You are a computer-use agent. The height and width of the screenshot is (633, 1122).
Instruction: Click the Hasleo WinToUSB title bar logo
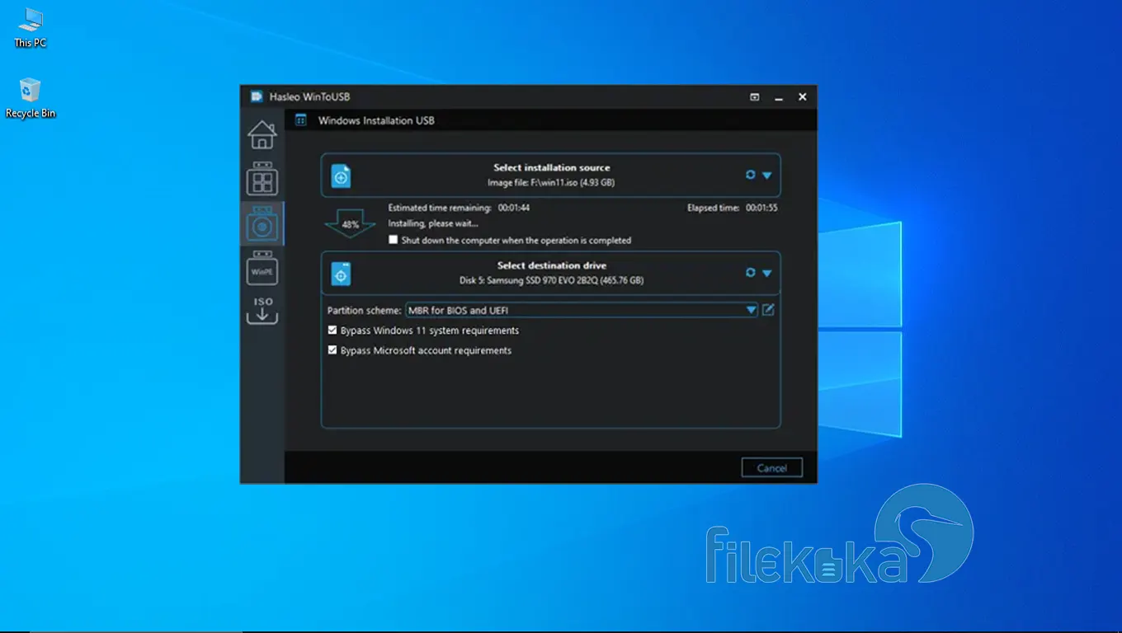click(x=257, y=96)
